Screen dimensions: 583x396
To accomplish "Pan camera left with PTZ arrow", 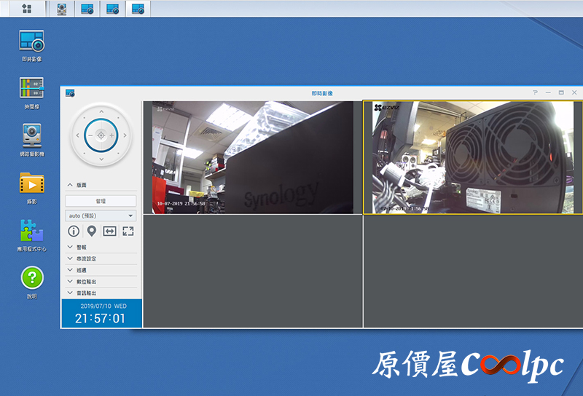I will click(x=77, y=135).
